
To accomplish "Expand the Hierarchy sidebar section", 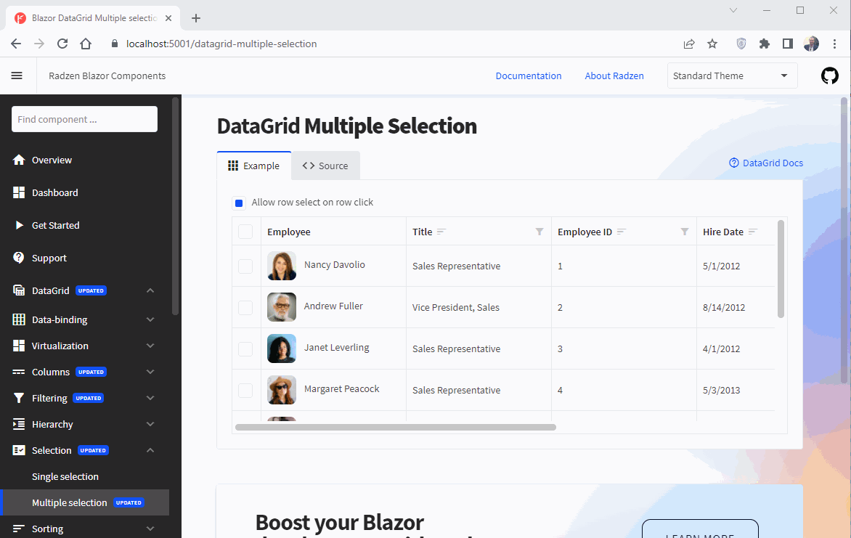I will pyautogui.click(x=150, y=424).
